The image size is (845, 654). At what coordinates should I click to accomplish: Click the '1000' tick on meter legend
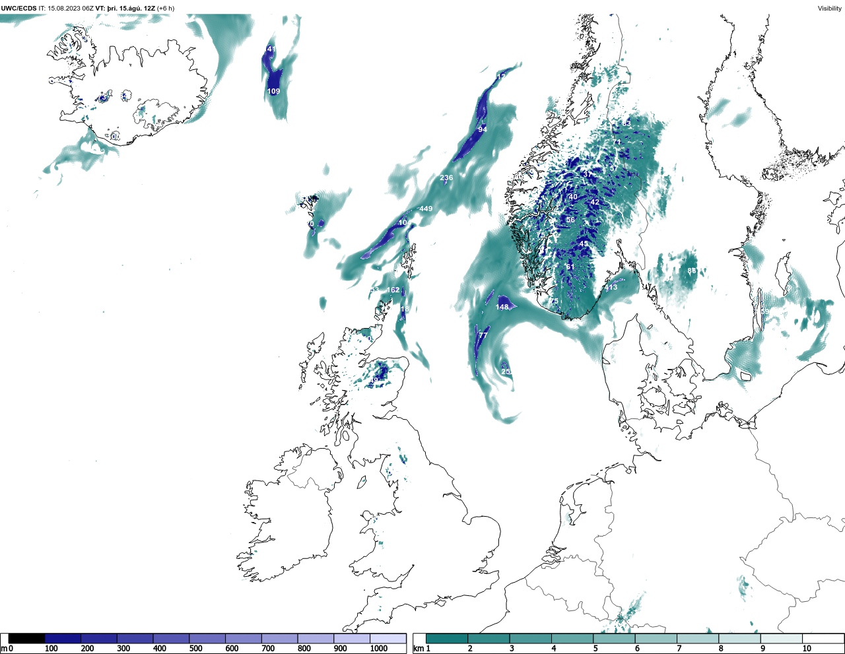coord(379,649)
